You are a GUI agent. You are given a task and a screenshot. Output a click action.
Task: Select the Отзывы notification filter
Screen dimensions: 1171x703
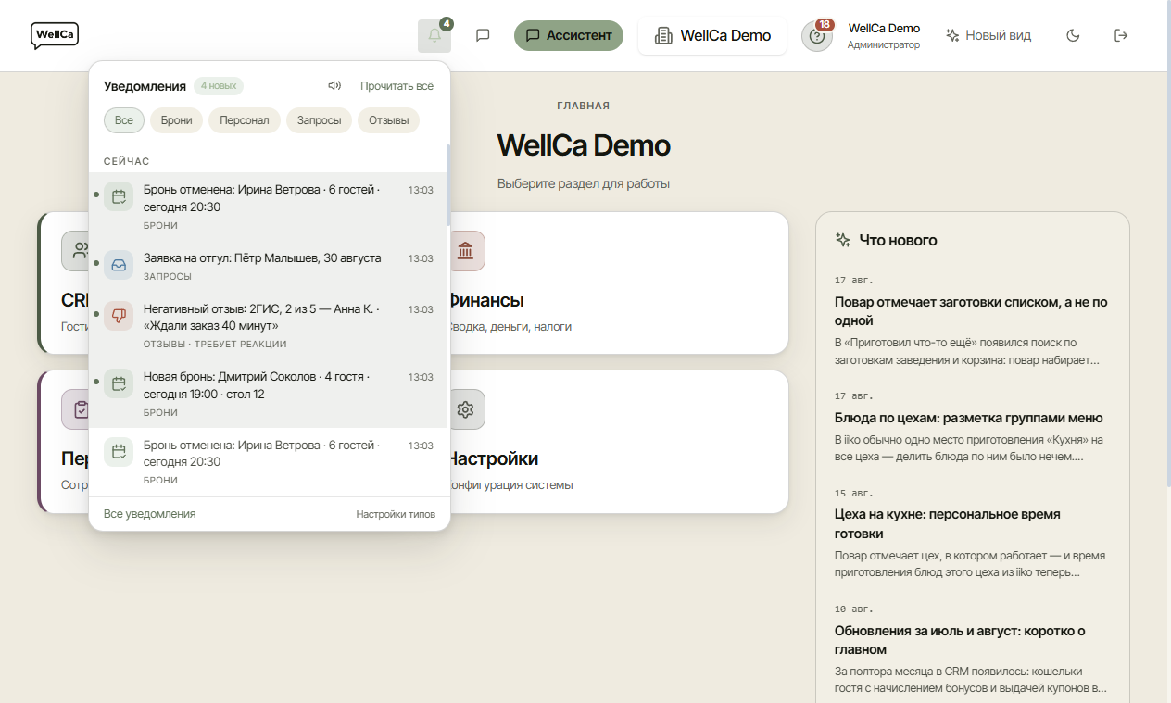tap(389, 120)
